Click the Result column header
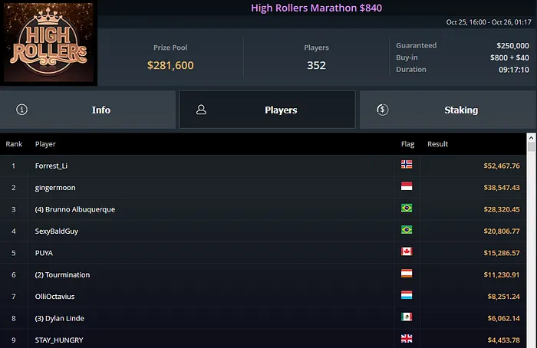 coord(437,144)
